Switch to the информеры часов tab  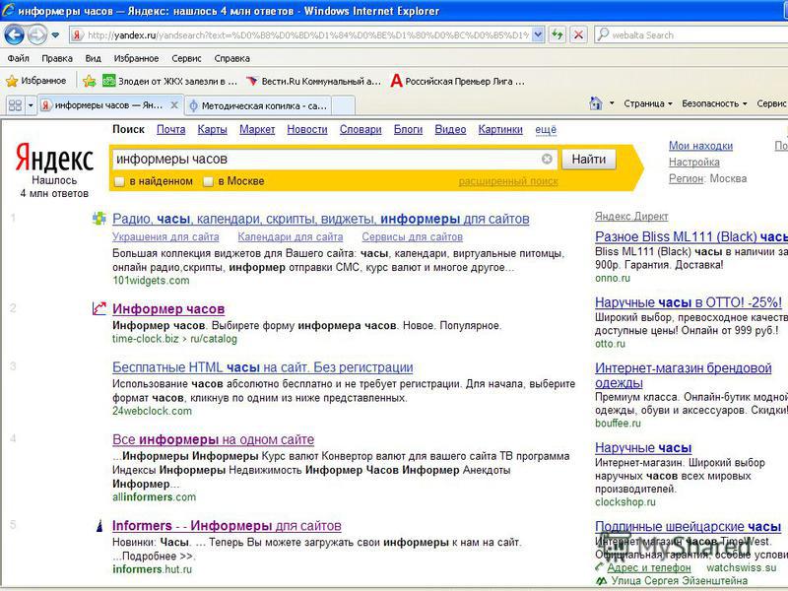click(108, 105)
